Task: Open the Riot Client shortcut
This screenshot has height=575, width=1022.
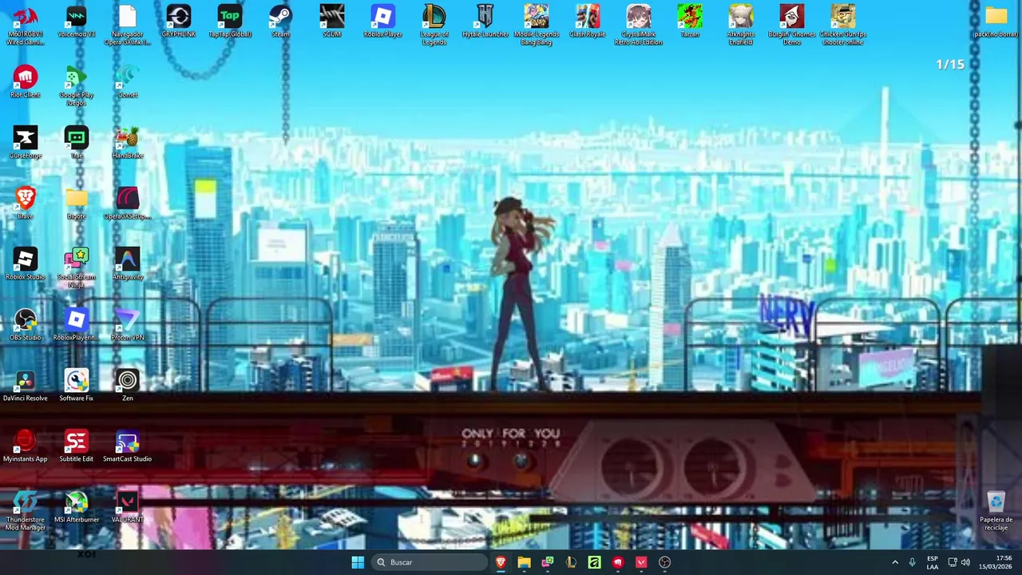Action: [x=26, y=83]
